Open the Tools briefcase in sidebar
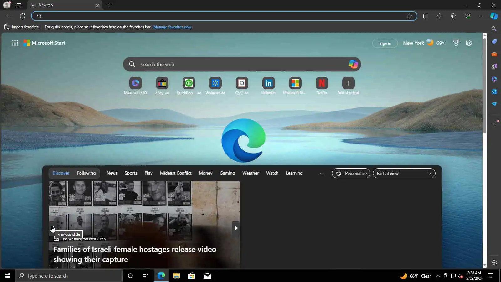 494,54
